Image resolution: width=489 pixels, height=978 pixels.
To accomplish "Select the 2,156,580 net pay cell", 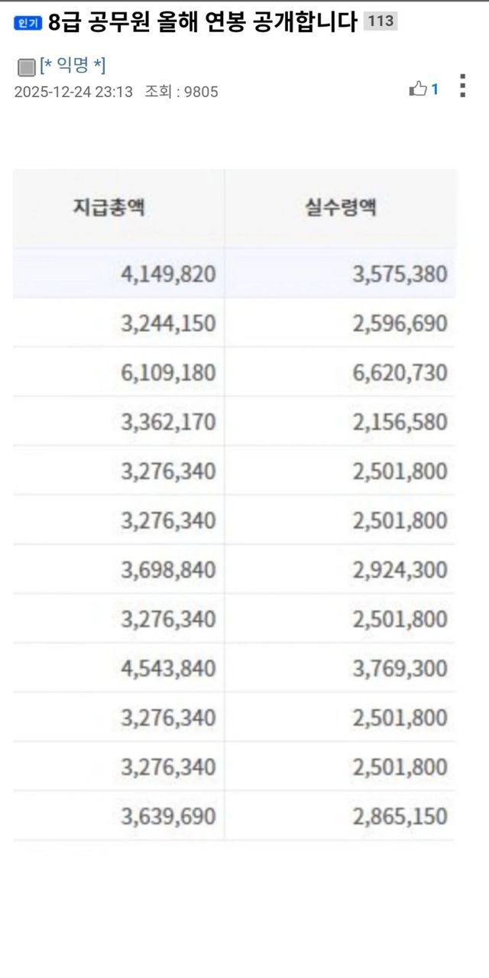I will point(400,422).
